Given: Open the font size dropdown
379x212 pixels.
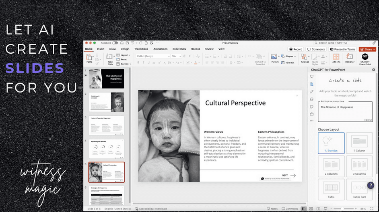Looking at the screenshot, I should tap(176, 56).
